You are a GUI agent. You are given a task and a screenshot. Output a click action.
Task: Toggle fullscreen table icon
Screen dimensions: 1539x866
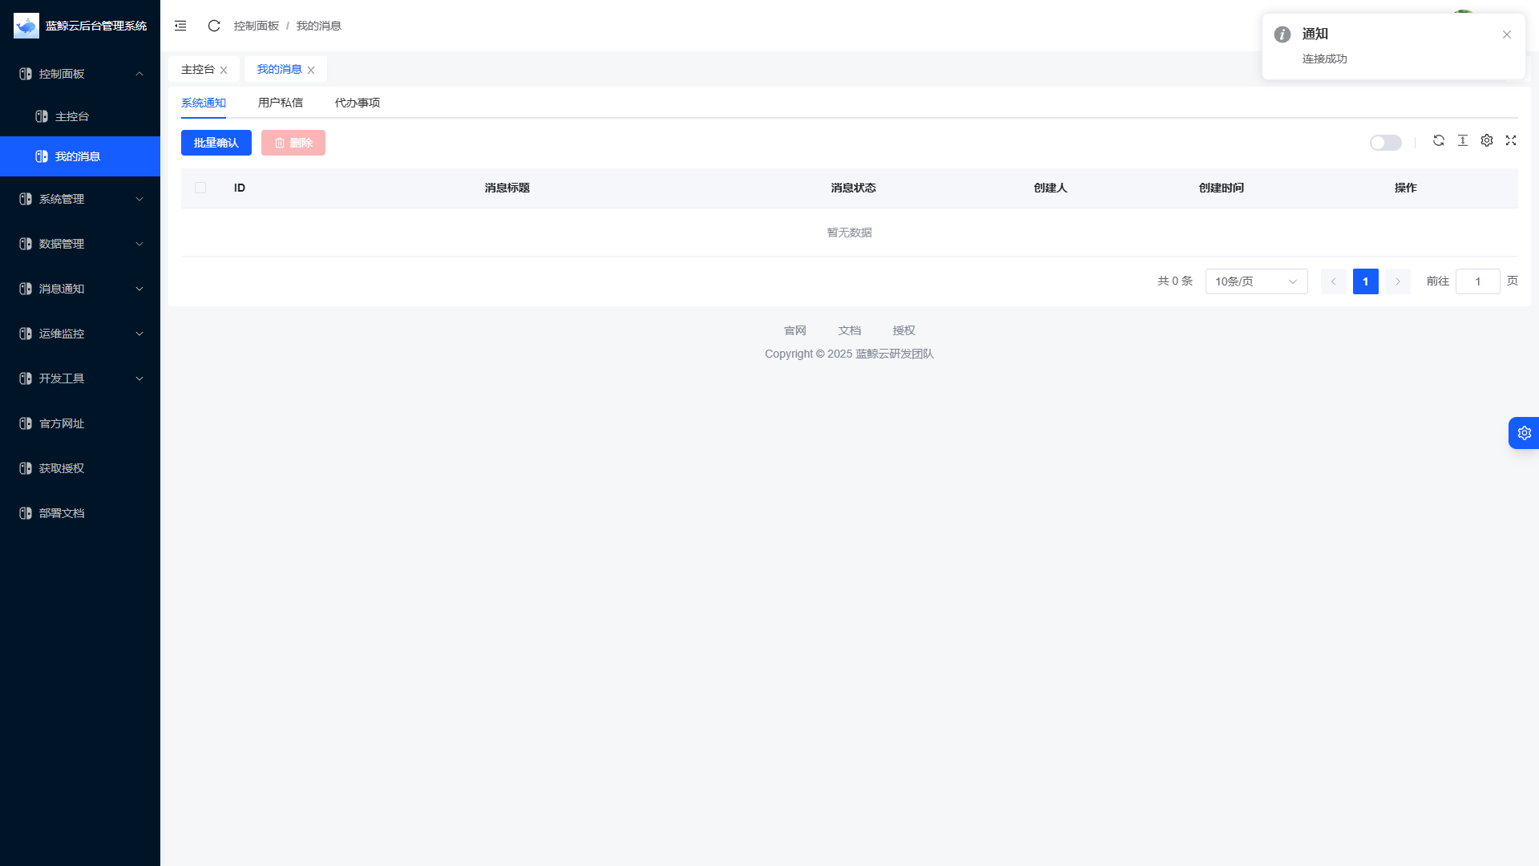pyautogui.click(x=1511, y=140)
